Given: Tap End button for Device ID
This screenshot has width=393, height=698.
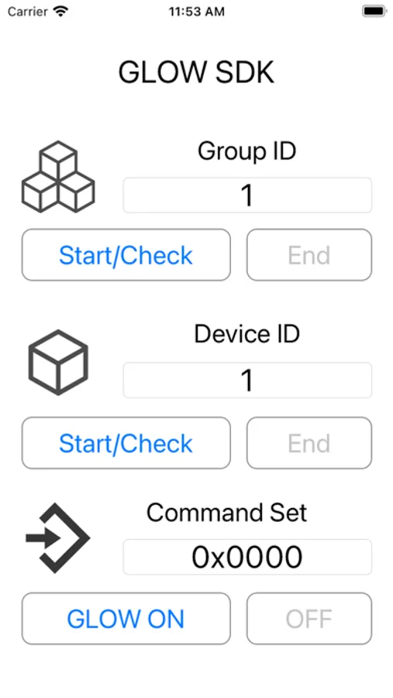Looking at the screenshot, I should [x=309, y=443].
